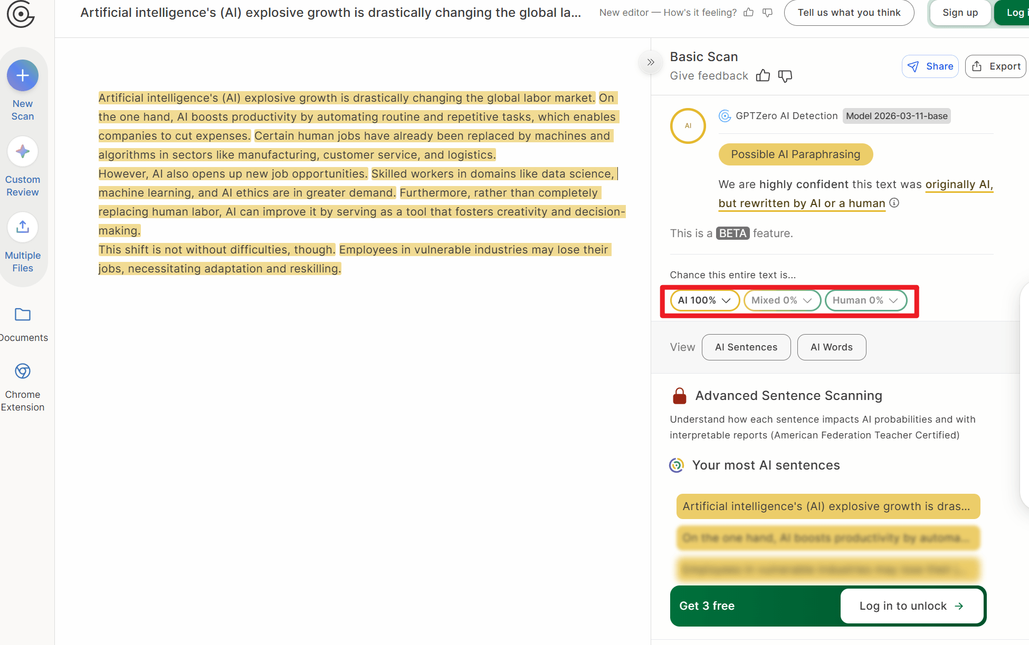This screenshot has height=645, width=1029.
Task: Click the circular AI result badge
Action: (688, 126)
